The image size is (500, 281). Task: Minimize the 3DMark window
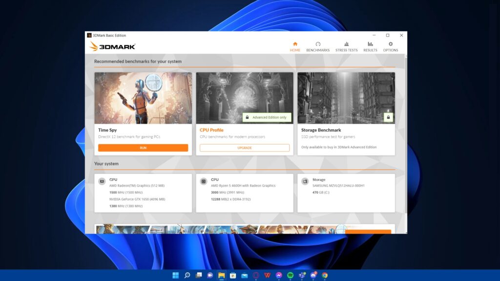coord(374,36)
